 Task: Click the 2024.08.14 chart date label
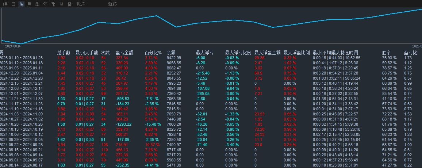click(13, 46)
